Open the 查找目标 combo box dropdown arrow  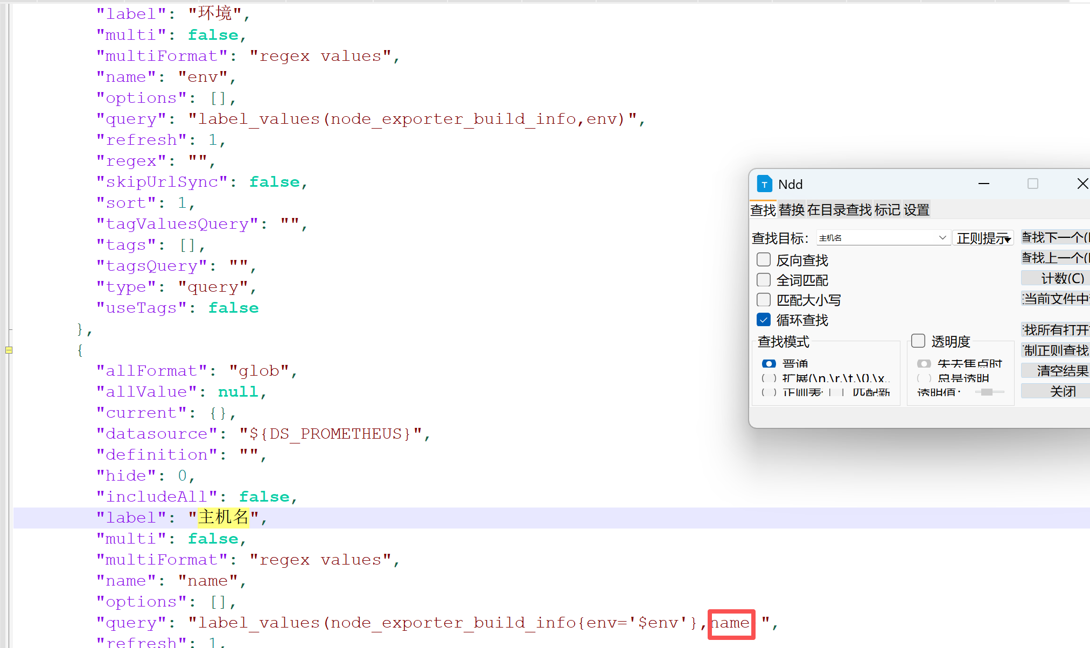pos(942,238)
